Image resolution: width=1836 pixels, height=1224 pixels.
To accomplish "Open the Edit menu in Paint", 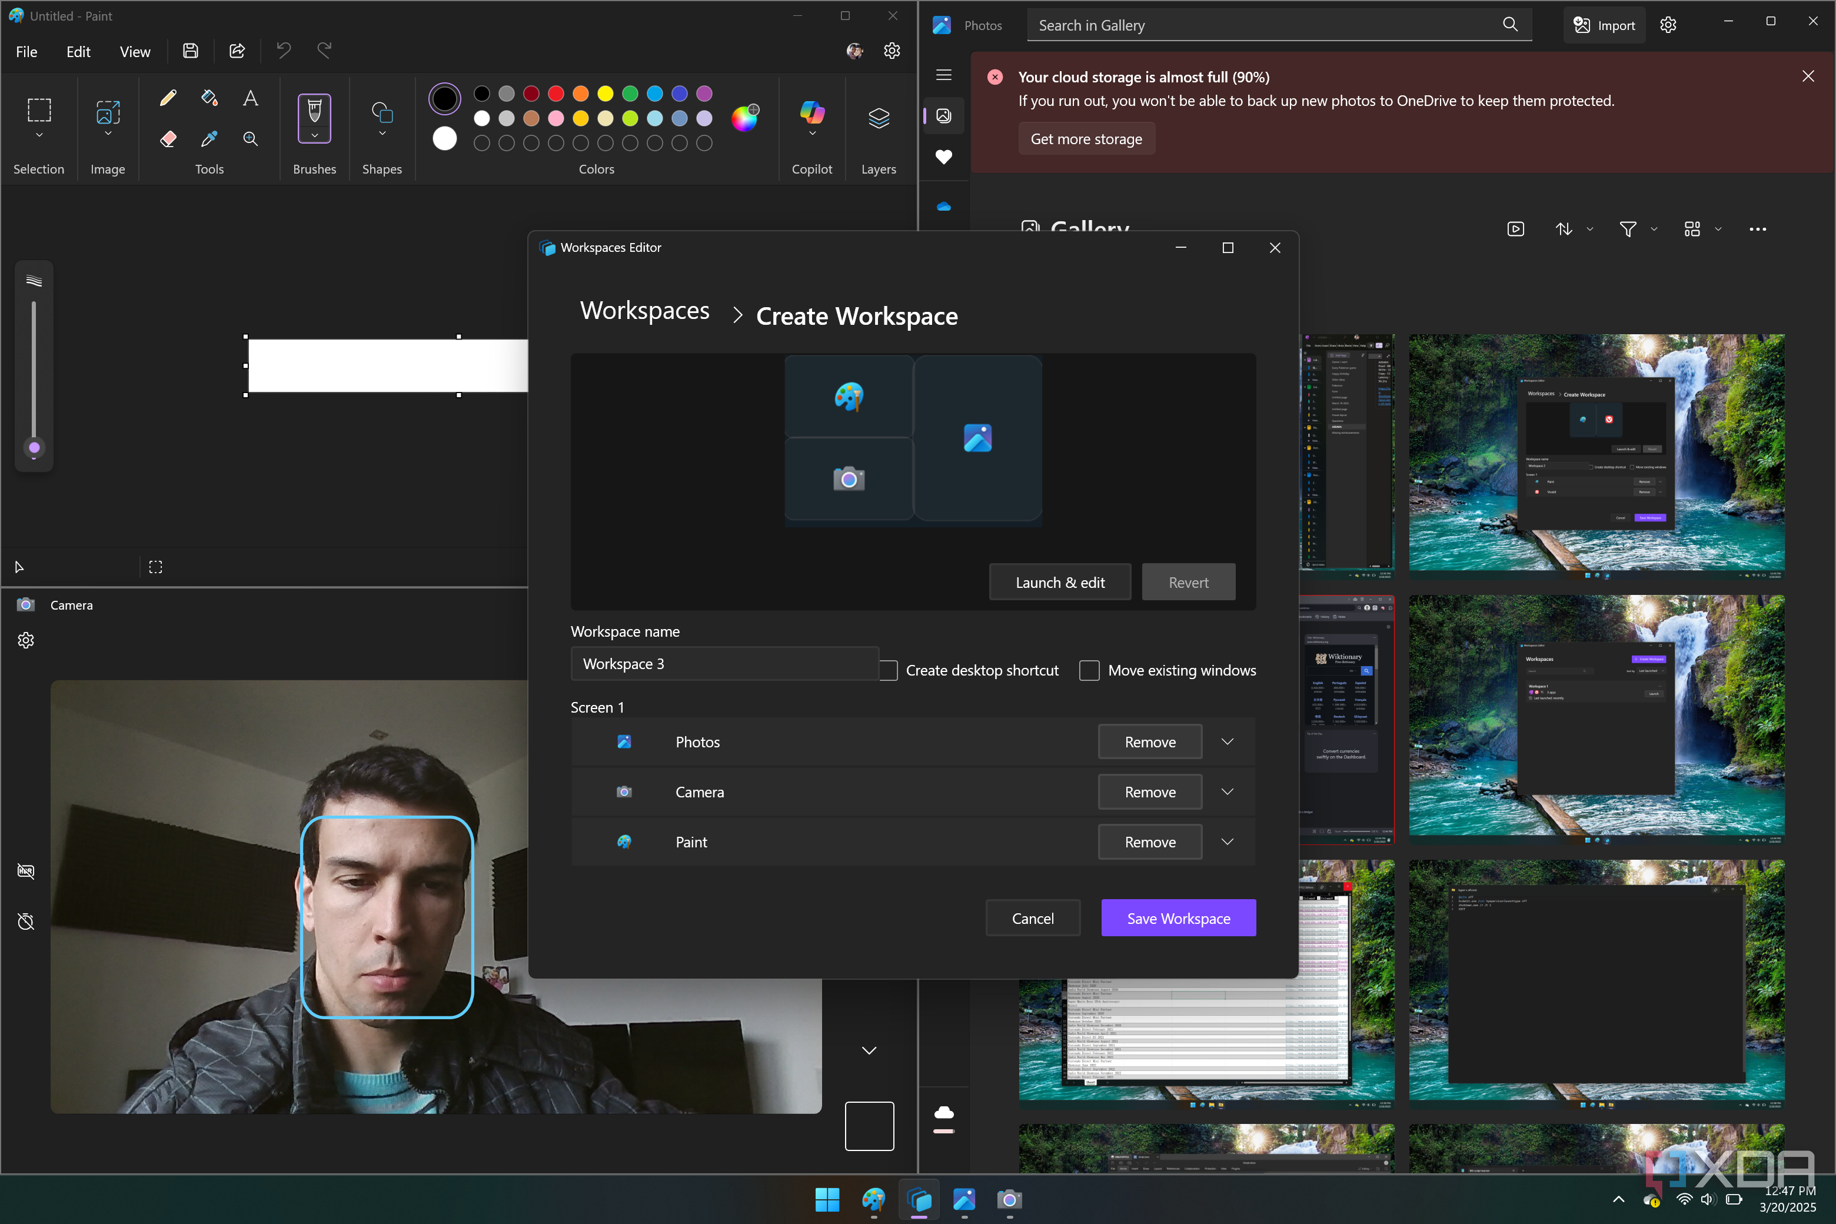I will pos(78,52).
